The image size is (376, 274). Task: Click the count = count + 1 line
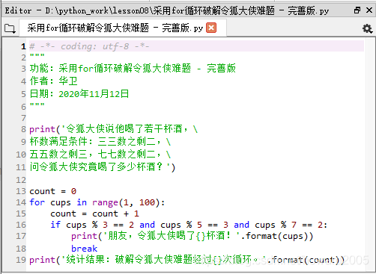(x=94, y=214)
